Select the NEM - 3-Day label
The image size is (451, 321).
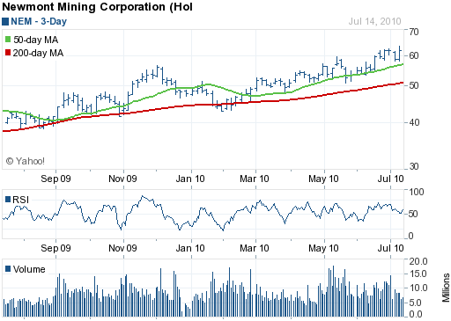39,21
